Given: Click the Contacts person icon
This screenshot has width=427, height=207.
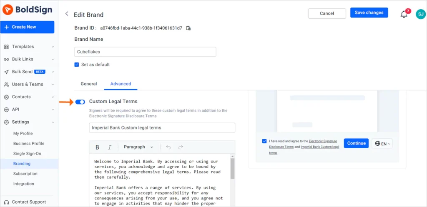Looking at the screenshot, I should pos(6,97).
